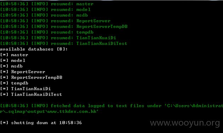The image size is (223, 133).
Task: Select the model database list entry
Action: click(18, 60)
